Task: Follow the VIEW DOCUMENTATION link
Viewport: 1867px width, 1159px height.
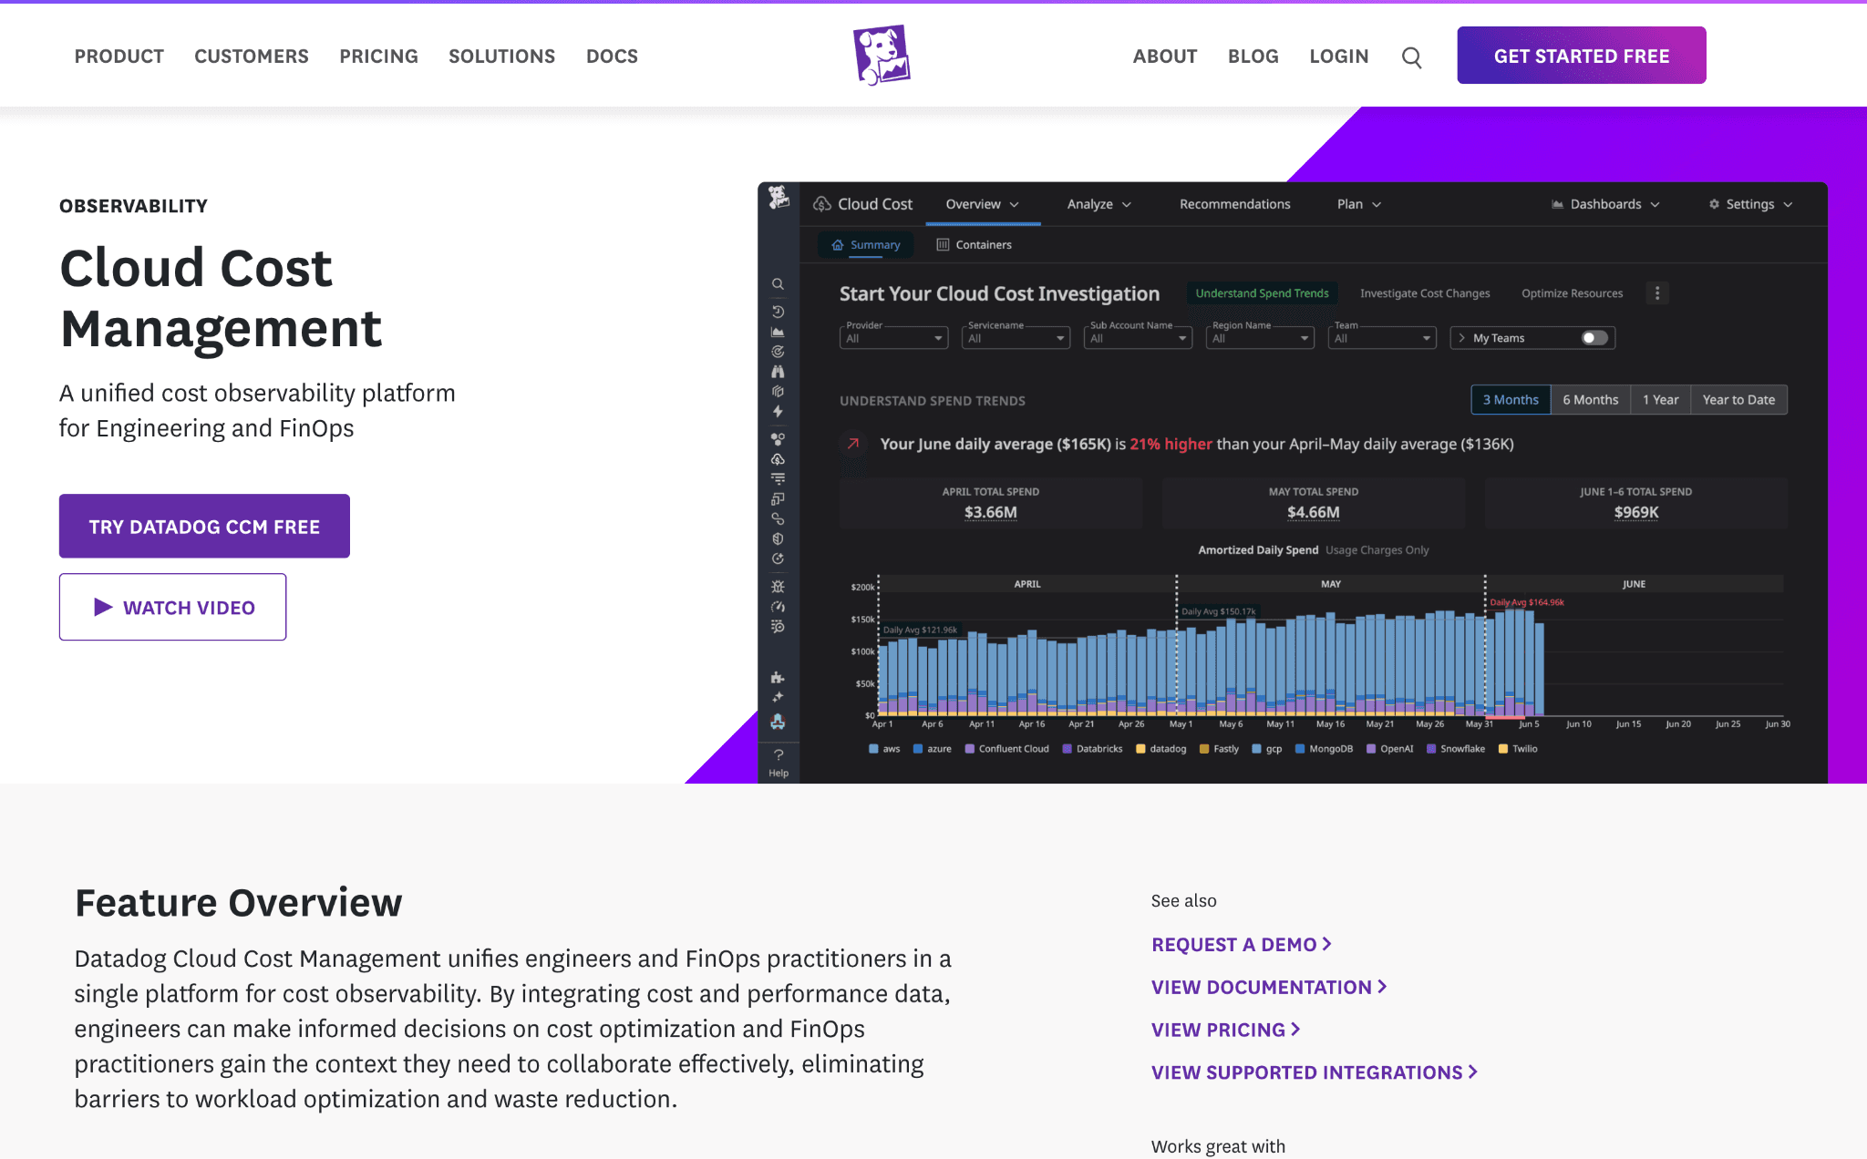Action: [1269, 988]
